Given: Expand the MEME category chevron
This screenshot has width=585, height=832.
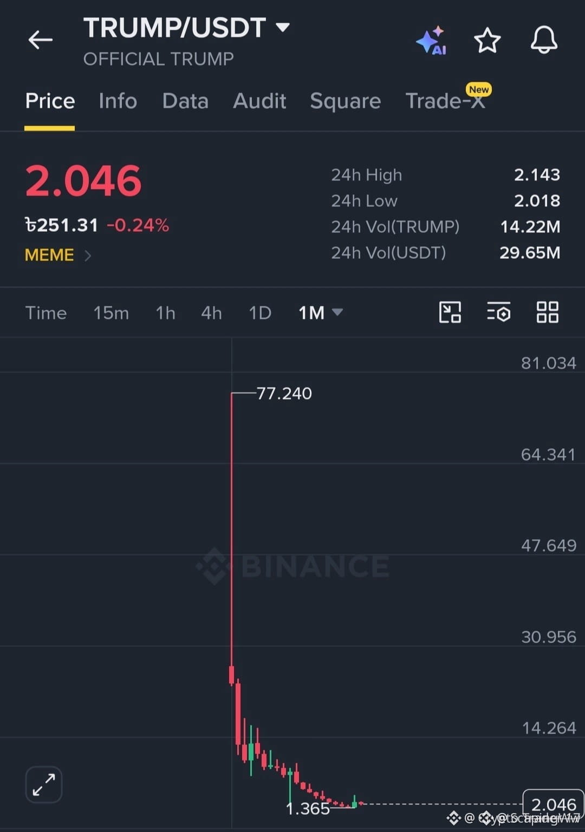Looking at the screenshot, I should pyautogui.click(x=88, y=256).
